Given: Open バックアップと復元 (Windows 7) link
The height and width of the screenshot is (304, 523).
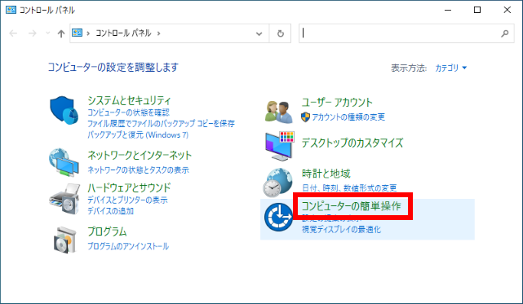Looking at the screenshot, I should point(138,135).
